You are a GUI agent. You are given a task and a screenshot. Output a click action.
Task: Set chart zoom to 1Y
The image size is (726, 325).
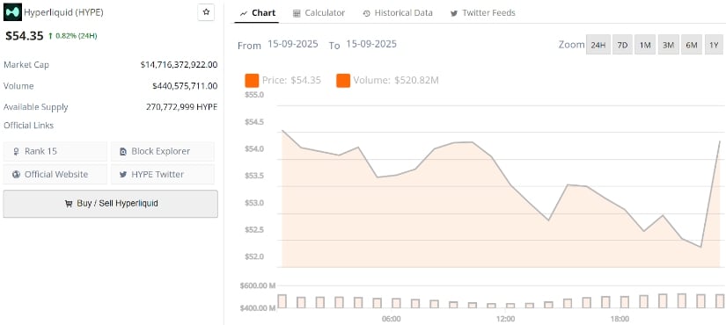click(714, 45)
